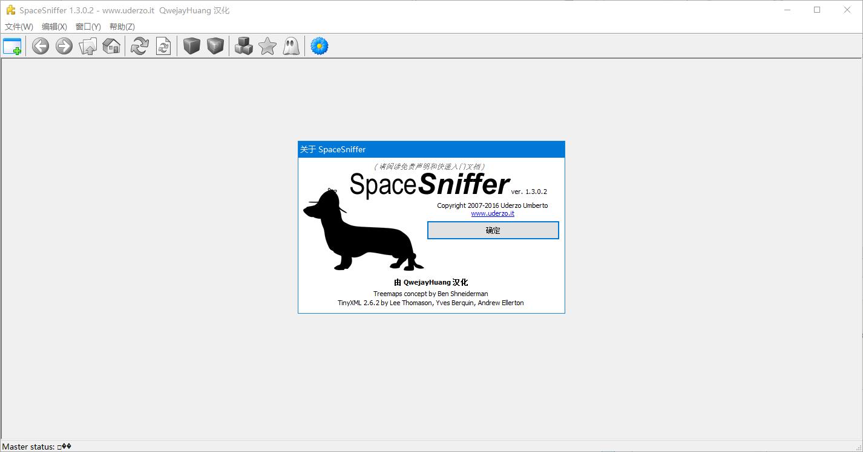Image resolution: width=863 pixels, height=452 pixels.
Task: Click the blue flower donate icon
Action: pos(320,46)
